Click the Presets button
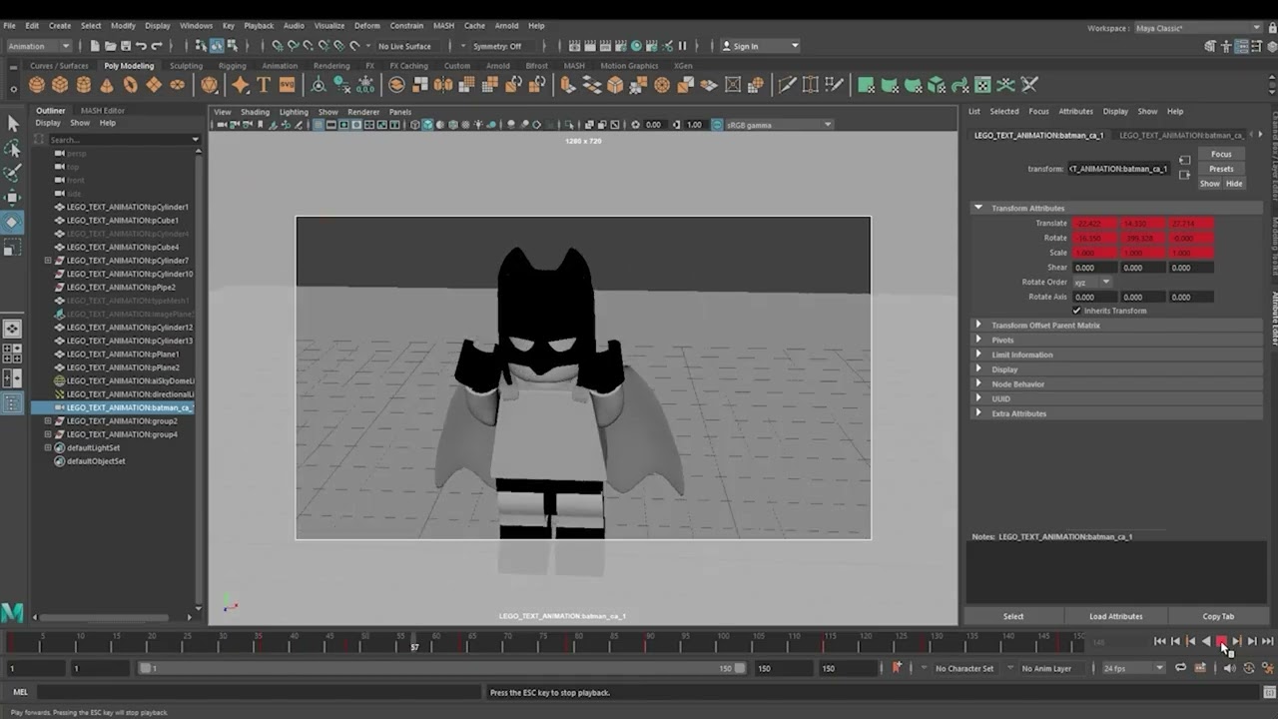This screenshot has width=1278, height=719. [x=1221, y=169]
